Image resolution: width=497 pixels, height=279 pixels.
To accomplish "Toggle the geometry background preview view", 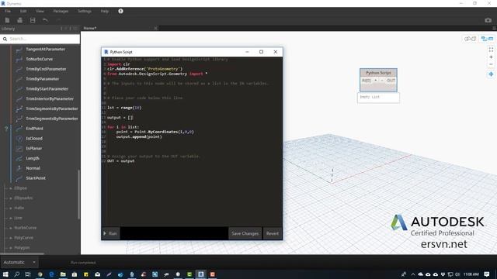I will tap(470, 39).
